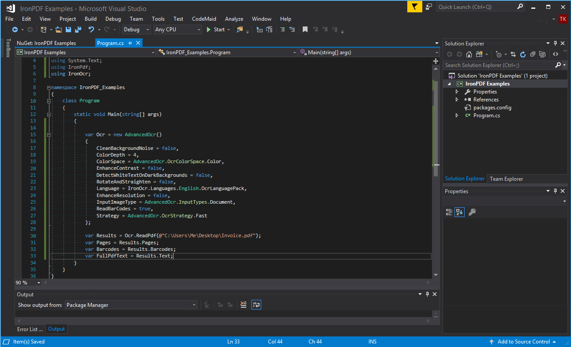571x347 pixels.
Task: Select Solution 'IronPDF Examples' (1 project) node
Action: click(502, 76)
